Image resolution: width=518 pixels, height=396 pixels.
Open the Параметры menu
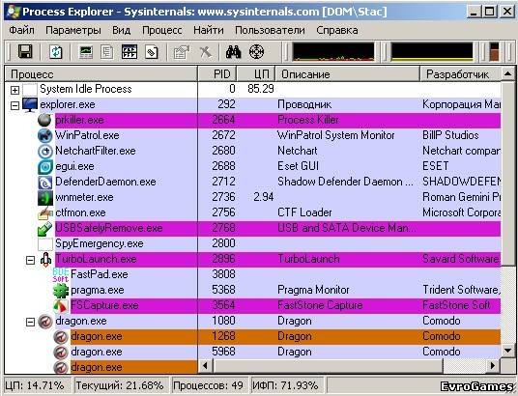click(73, 30)
